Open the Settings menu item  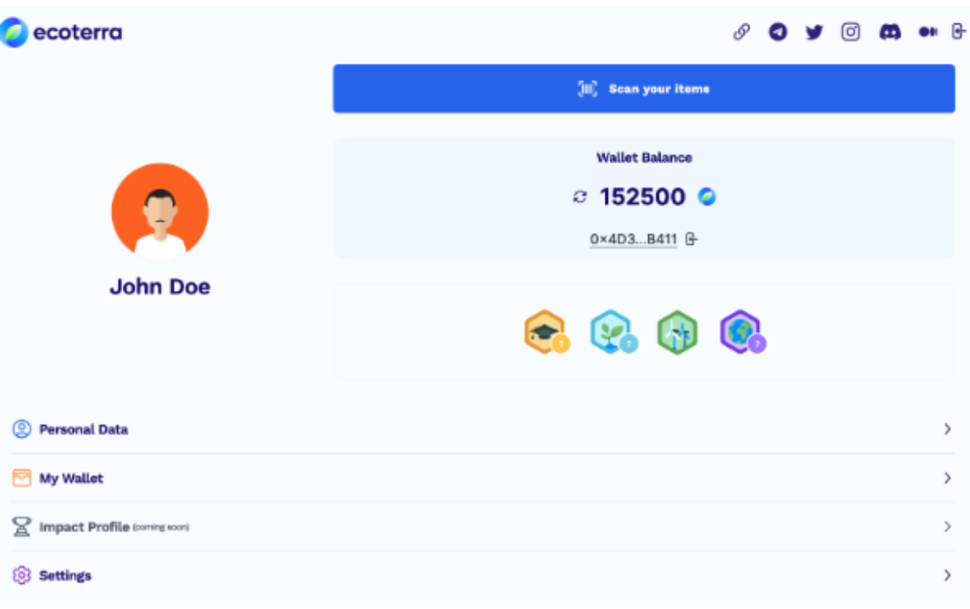click(65, 576)
